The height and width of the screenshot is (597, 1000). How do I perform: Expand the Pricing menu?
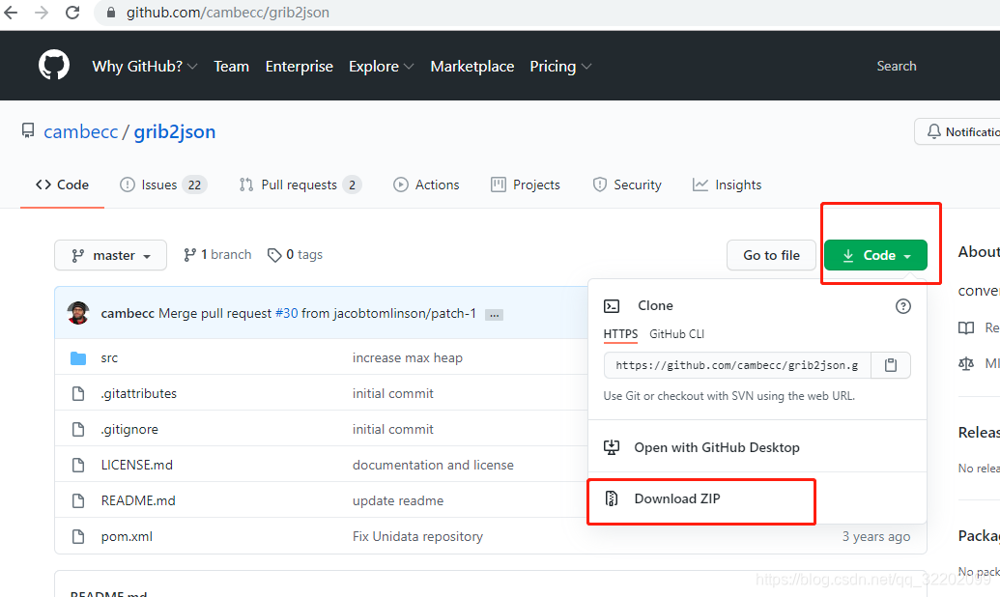click(560, 67)
